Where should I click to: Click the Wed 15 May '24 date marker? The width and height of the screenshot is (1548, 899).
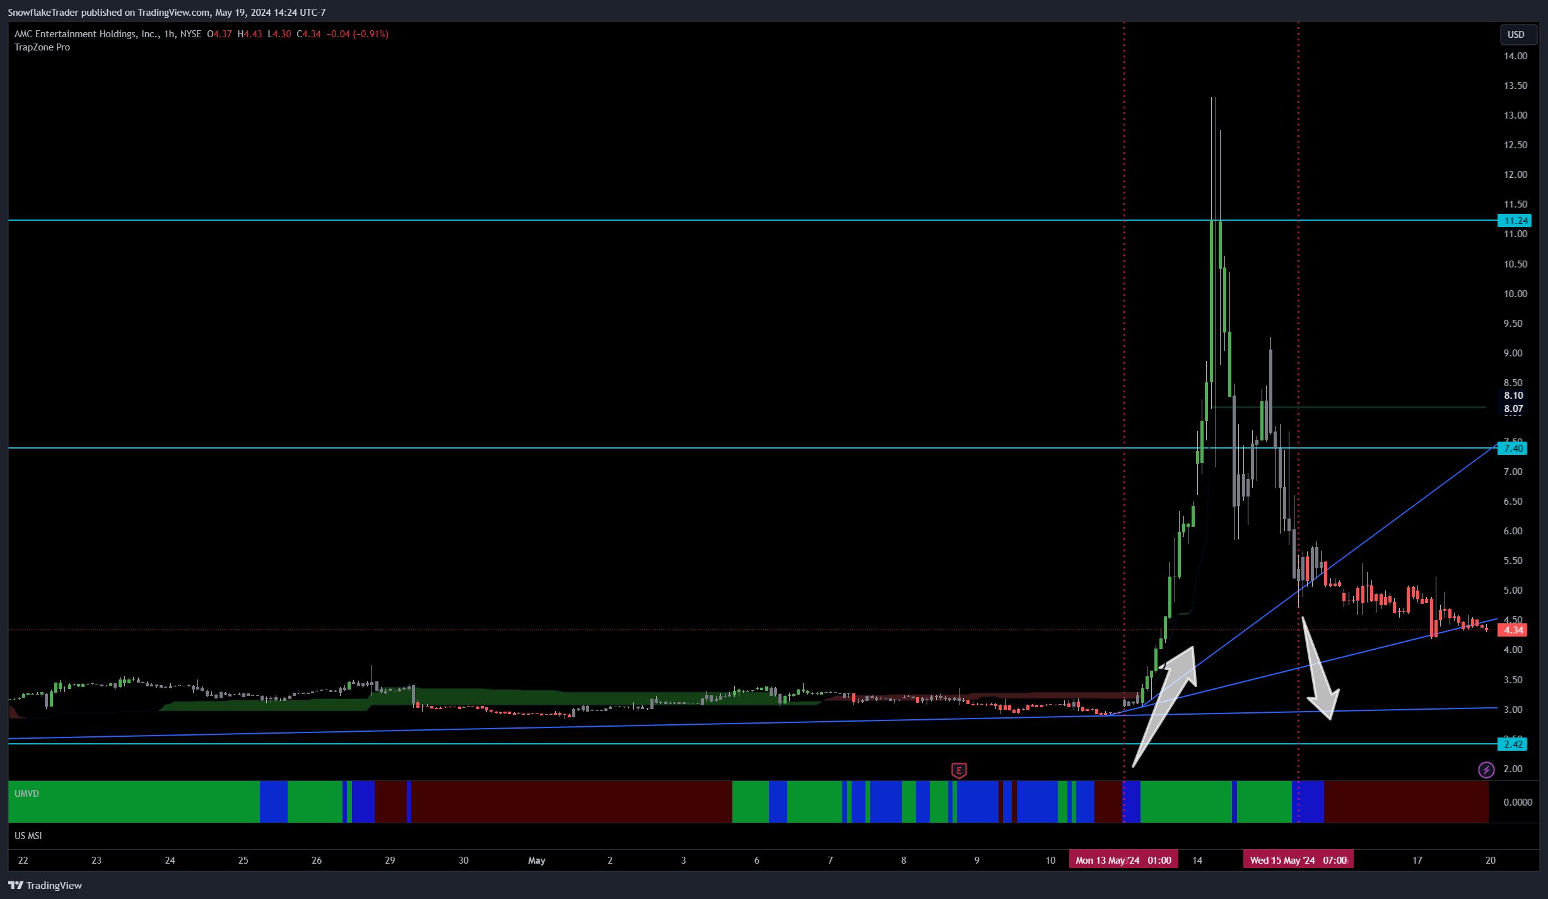(x=1298, y=861)
